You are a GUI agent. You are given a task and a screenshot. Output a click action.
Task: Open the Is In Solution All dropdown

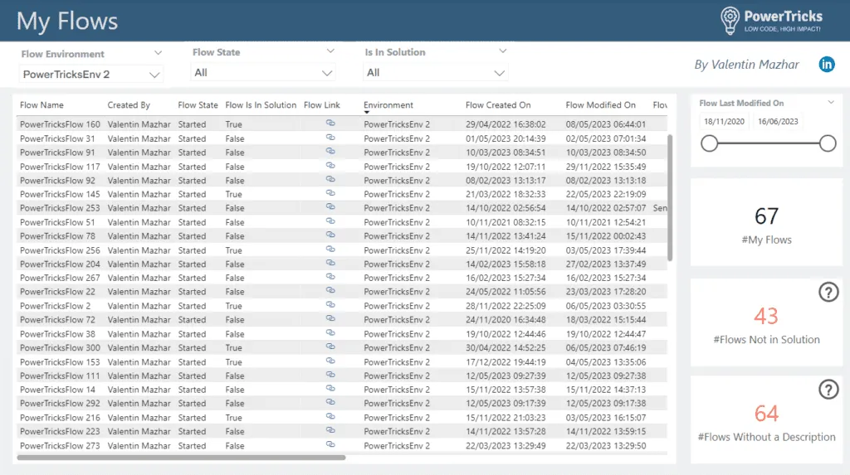point(435,73)
